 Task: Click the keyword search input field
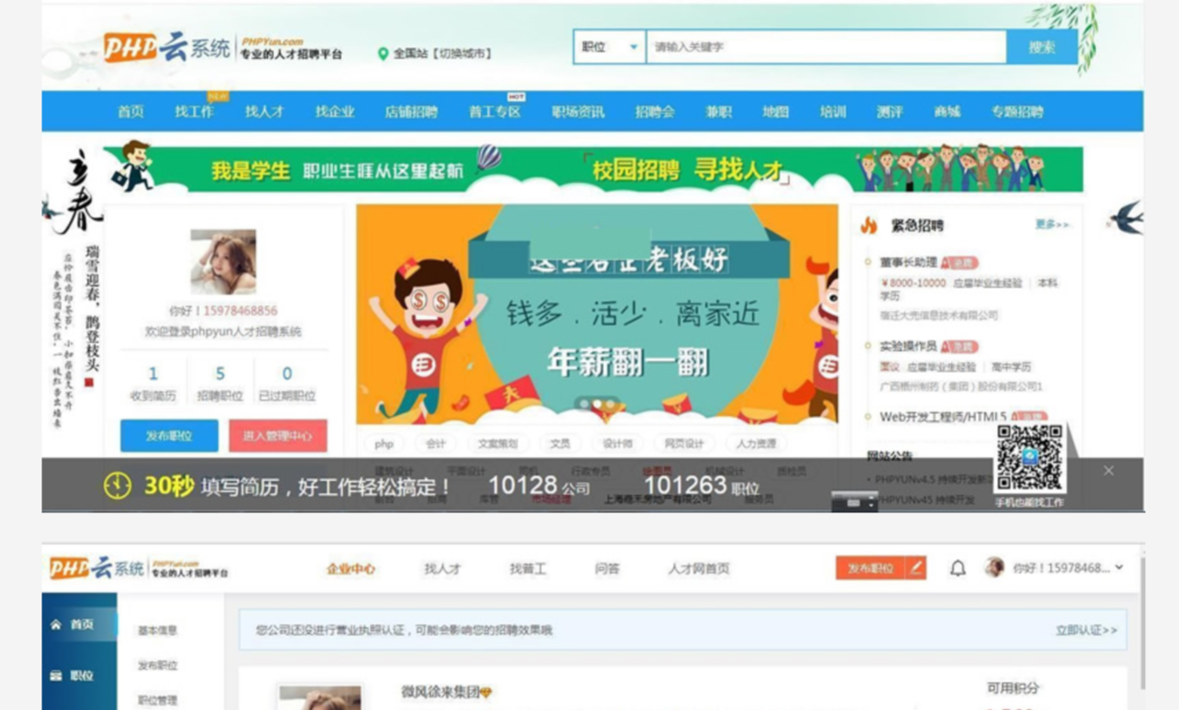point(826,47)
